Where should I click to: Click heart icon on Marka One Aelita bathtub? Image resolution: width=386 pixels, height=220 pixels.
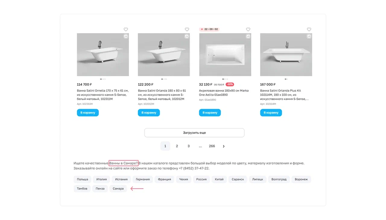tap(248, 30)
